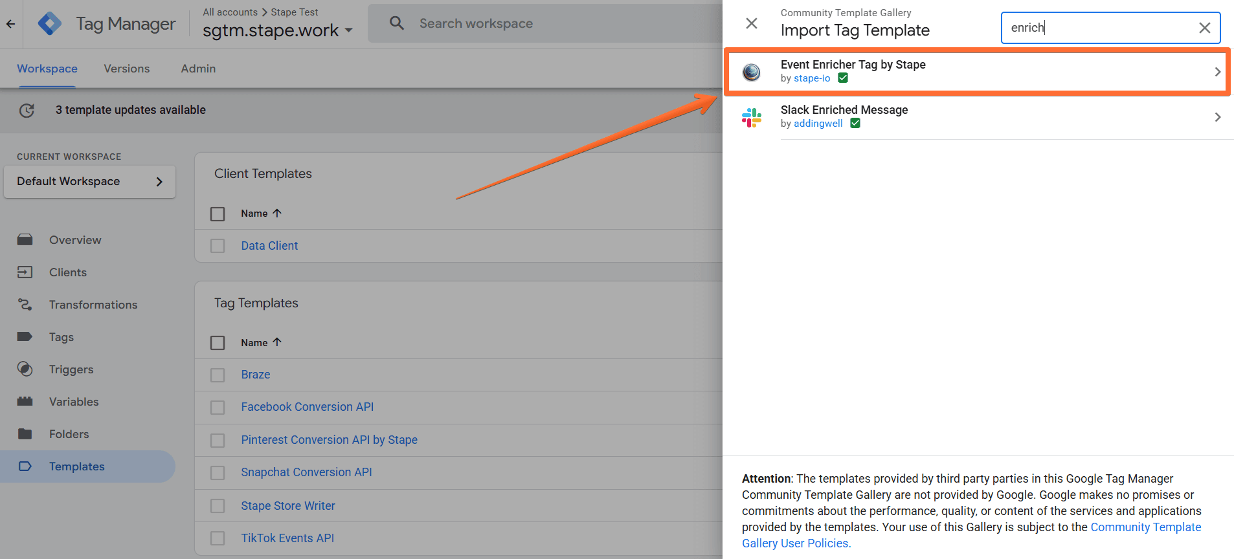Click the All accounts breadcrumb
1234x559 pixels.
(230, 12)
